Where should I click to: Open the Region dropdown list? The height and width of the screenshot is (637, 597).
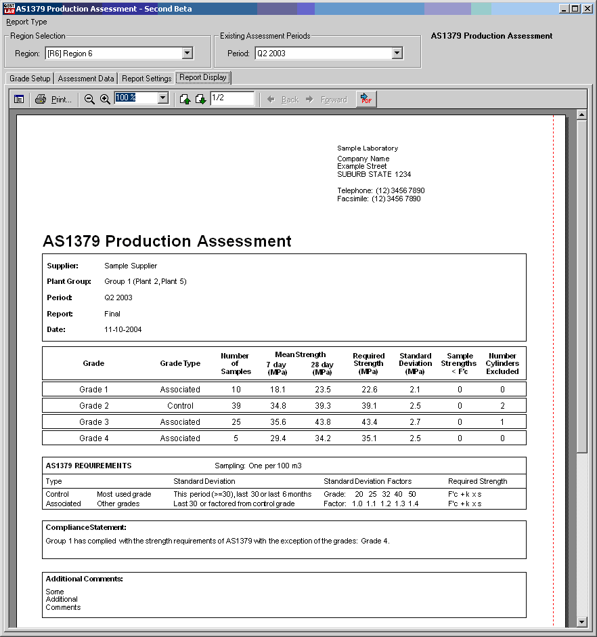[x=187, y=54]
